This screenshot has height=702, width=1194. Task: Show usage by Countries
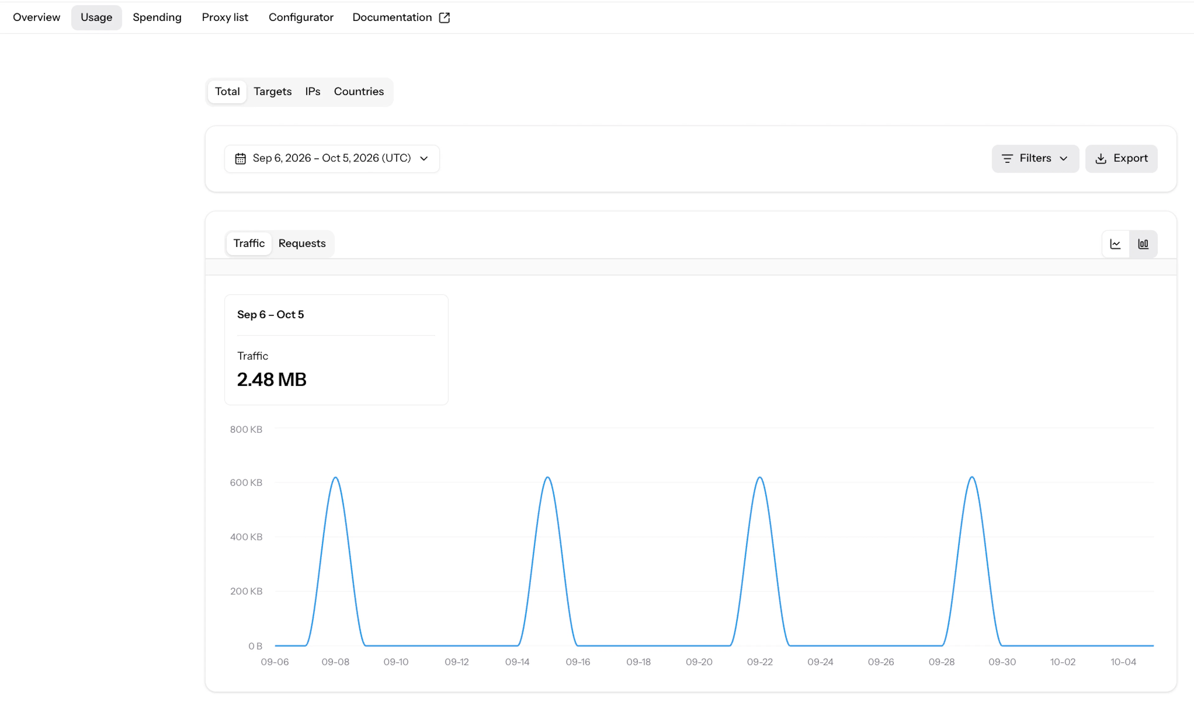[359, 91]
